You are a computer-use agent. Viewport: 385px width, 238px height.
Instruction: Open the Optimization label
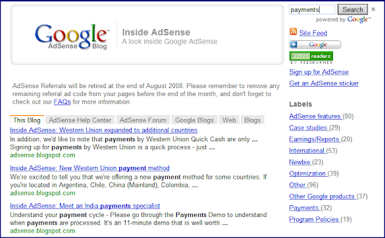click(x=308, y=174)
